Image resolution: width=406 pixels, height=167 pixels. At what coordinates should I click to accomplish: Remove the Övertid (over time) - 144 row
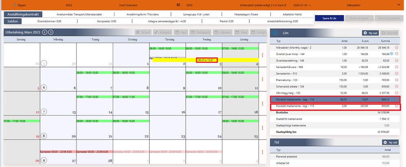(396, 54)
